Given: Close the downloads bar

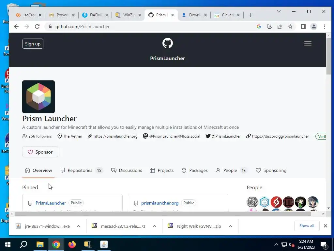Looking at the screenshot, I should coord(325,226).
